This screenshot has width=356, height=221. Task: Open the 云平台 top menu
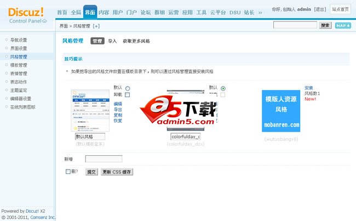coord(218,12)
